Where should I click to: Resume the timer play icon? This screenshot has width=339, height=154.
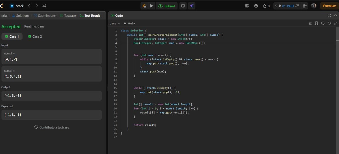click(x=280, y=6)
